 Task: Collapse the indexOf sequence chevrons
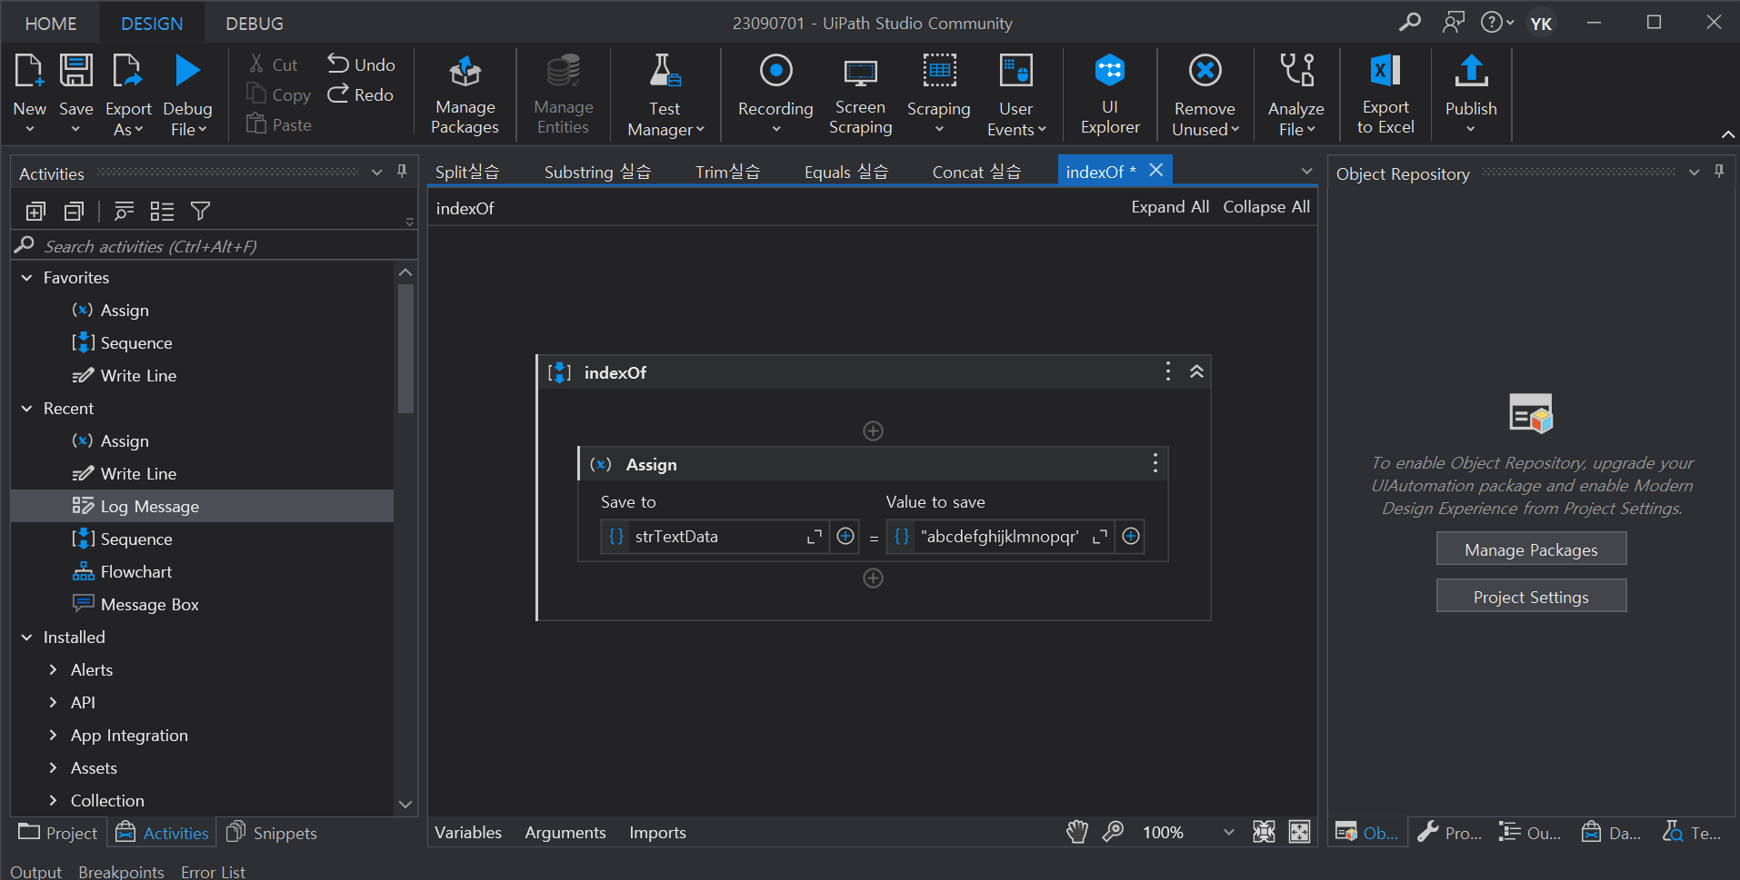[x=1196, y=371]
